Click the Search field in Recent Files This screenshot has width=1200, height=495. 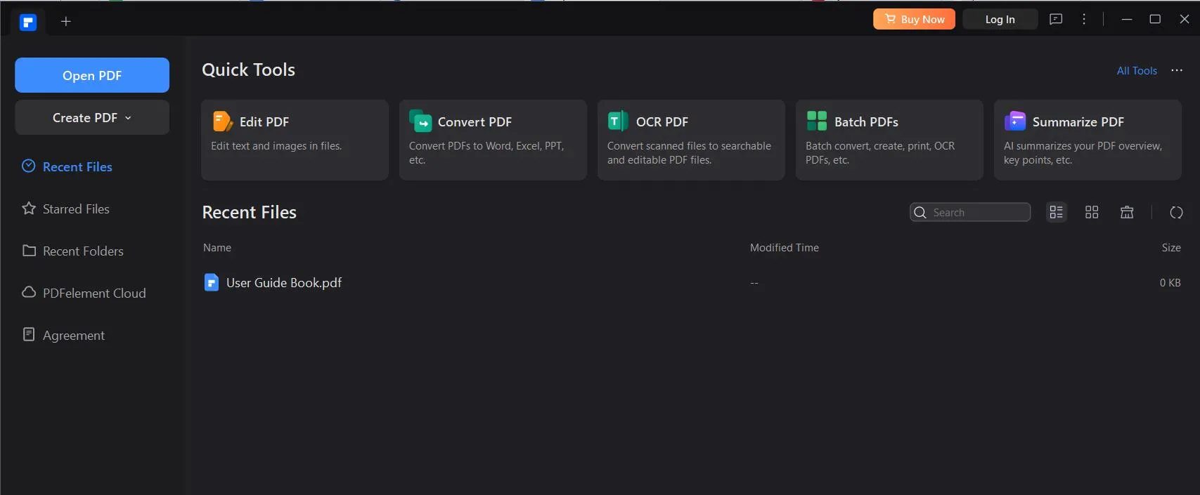[x=970, y=212]
